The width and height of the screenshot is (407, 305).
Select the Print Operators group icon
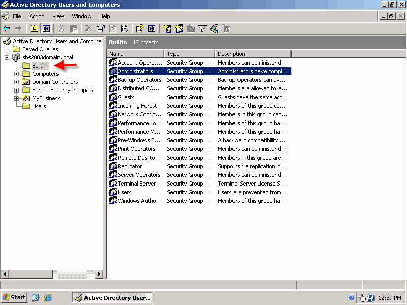[113, 149]
